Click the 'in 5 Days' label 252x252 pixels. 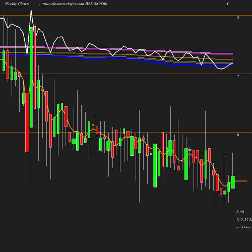click(243, 227)
